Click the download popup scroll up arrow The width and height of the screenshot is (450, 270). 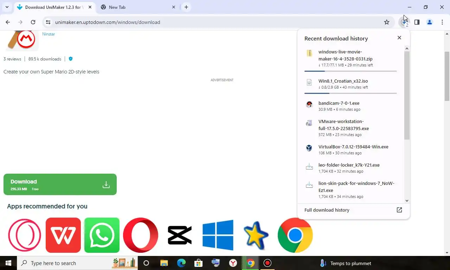tap(407, 49)
